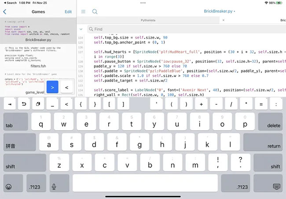The image size is (286, 199).
Task: Tap the Wi-Fi status icon
Action: 266,3
